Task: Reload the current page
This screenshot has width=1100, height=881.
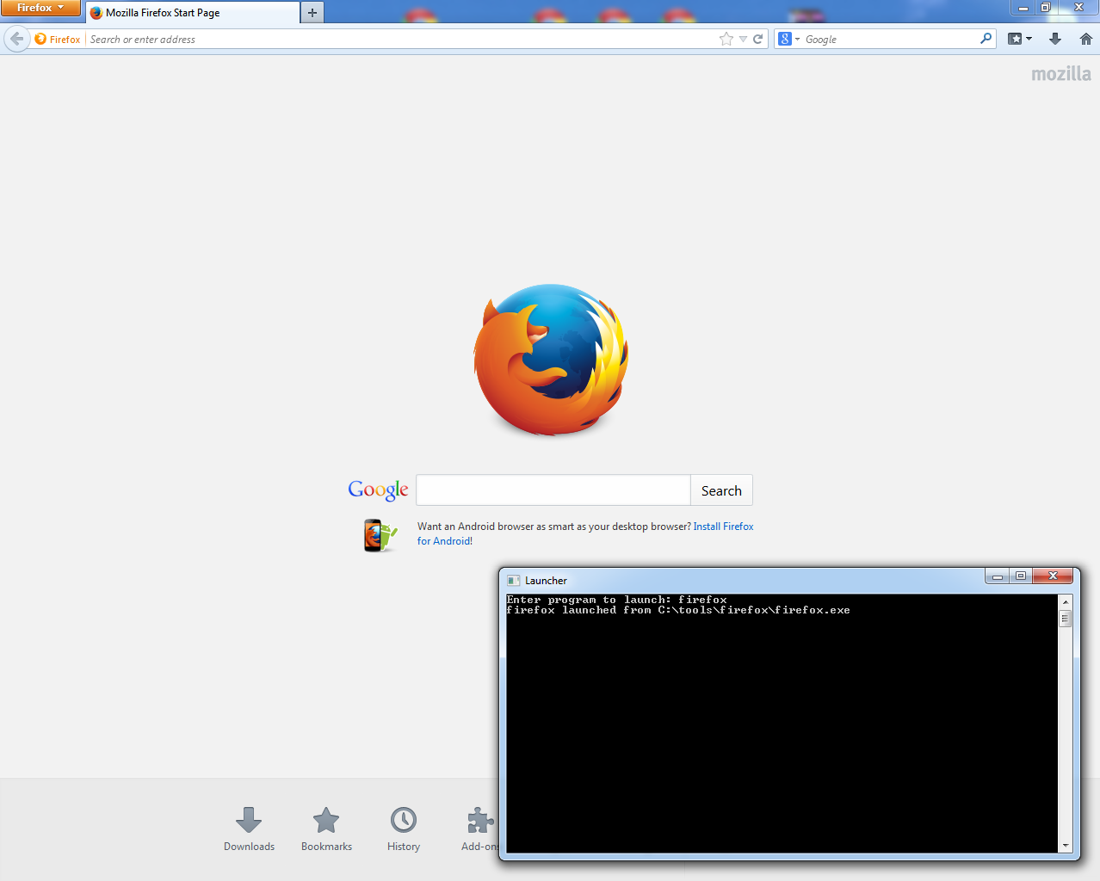Action: point(757,38)
